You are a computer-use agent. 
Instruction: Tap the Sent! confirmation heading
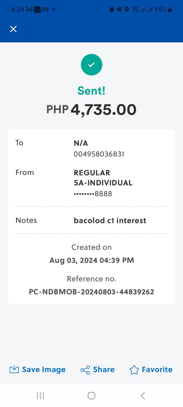[x=91, y=91]
